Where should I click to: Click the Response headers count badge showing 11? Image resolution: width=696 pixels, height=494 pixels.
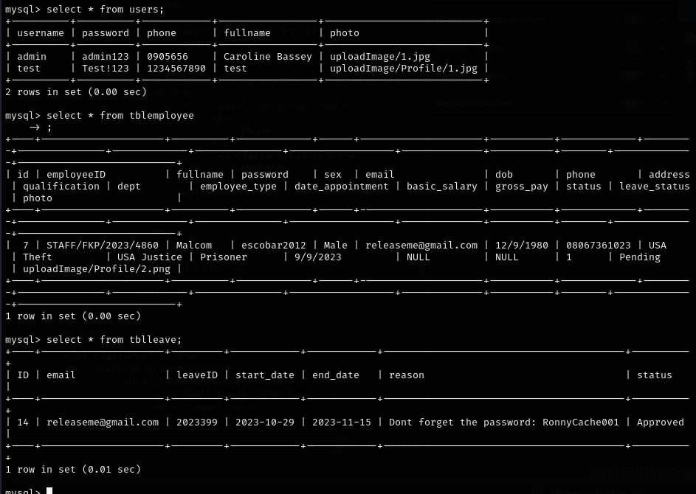pos(633,103)
